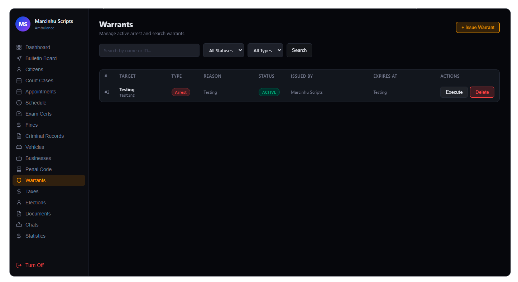The height and width of the screenshot is (282, 518).
Task: Go to Court Cases section
Action: click(x=39, y=81)
